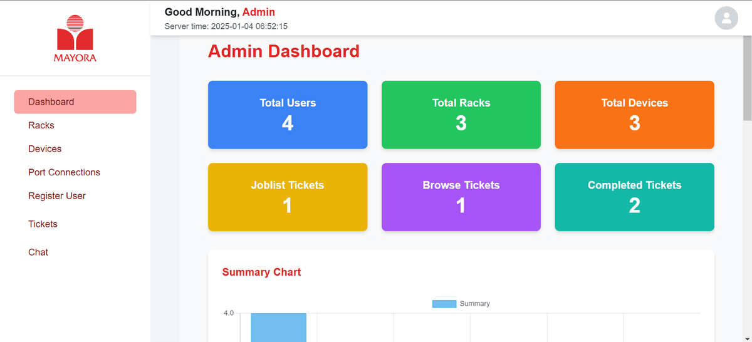Click the Summary legend label
The width and height of the screenshot is (752, 342).
474,304
